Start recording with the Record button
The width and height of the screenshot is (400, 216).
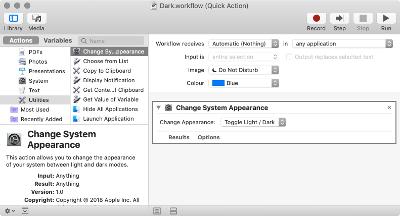tap(317, 18)
